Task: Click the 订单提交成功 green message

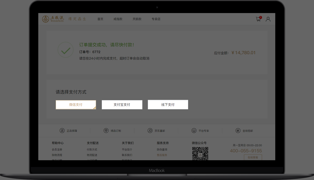Action: click(107, 45)
